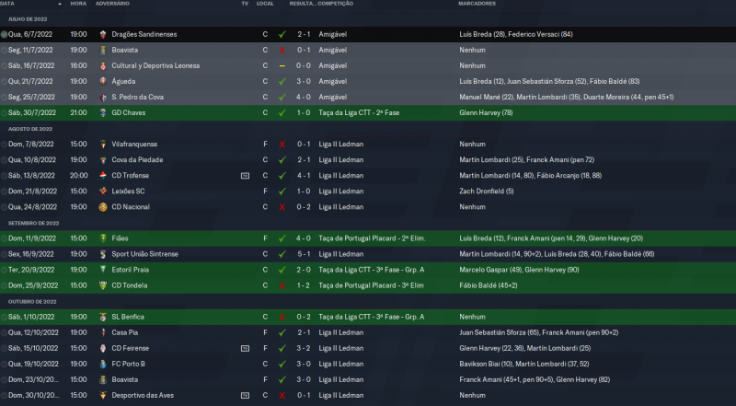Click the CD Nacional club crest
This screenshot has width=736, height=406.
pyautogui.click(x=102, y=206)
